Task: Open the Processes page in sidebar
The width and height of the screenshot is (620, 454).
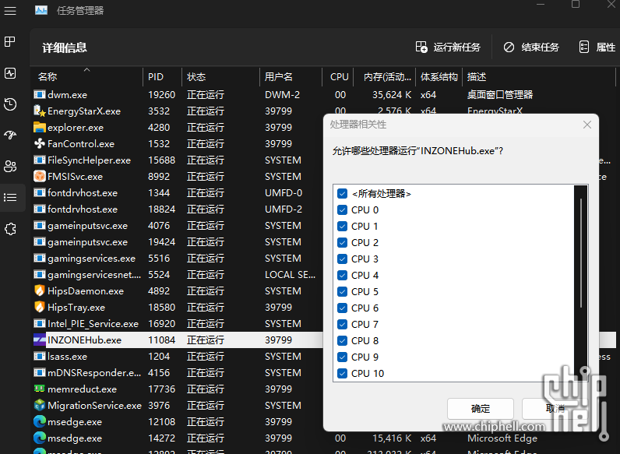Action: (10, 41)
